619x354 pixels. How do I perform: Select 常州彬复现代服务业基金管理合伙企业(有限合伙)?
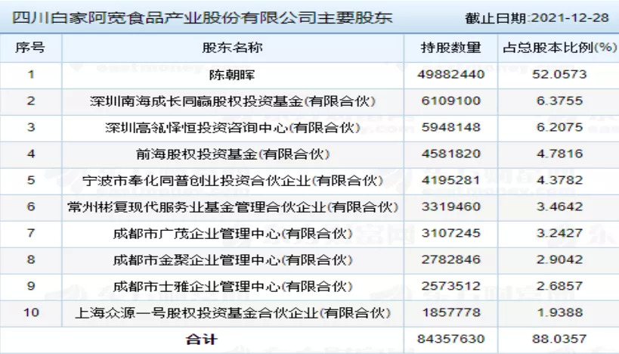pos(233,207)
